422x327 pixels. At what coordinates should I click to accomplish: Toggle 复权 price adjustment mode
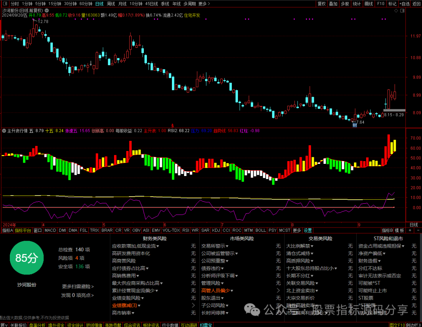coord(322,4)
